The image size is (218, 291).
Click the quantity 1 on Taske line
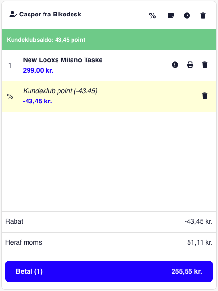[10, 65]
